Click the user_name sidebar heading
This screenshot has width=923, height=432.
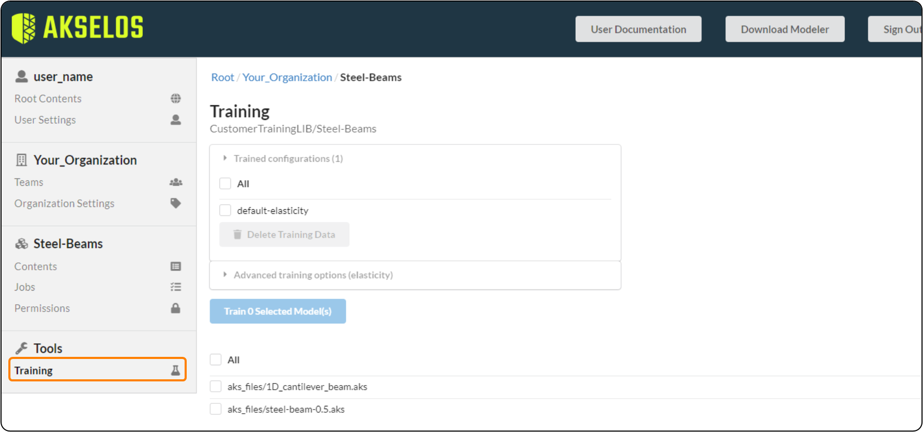63,77
